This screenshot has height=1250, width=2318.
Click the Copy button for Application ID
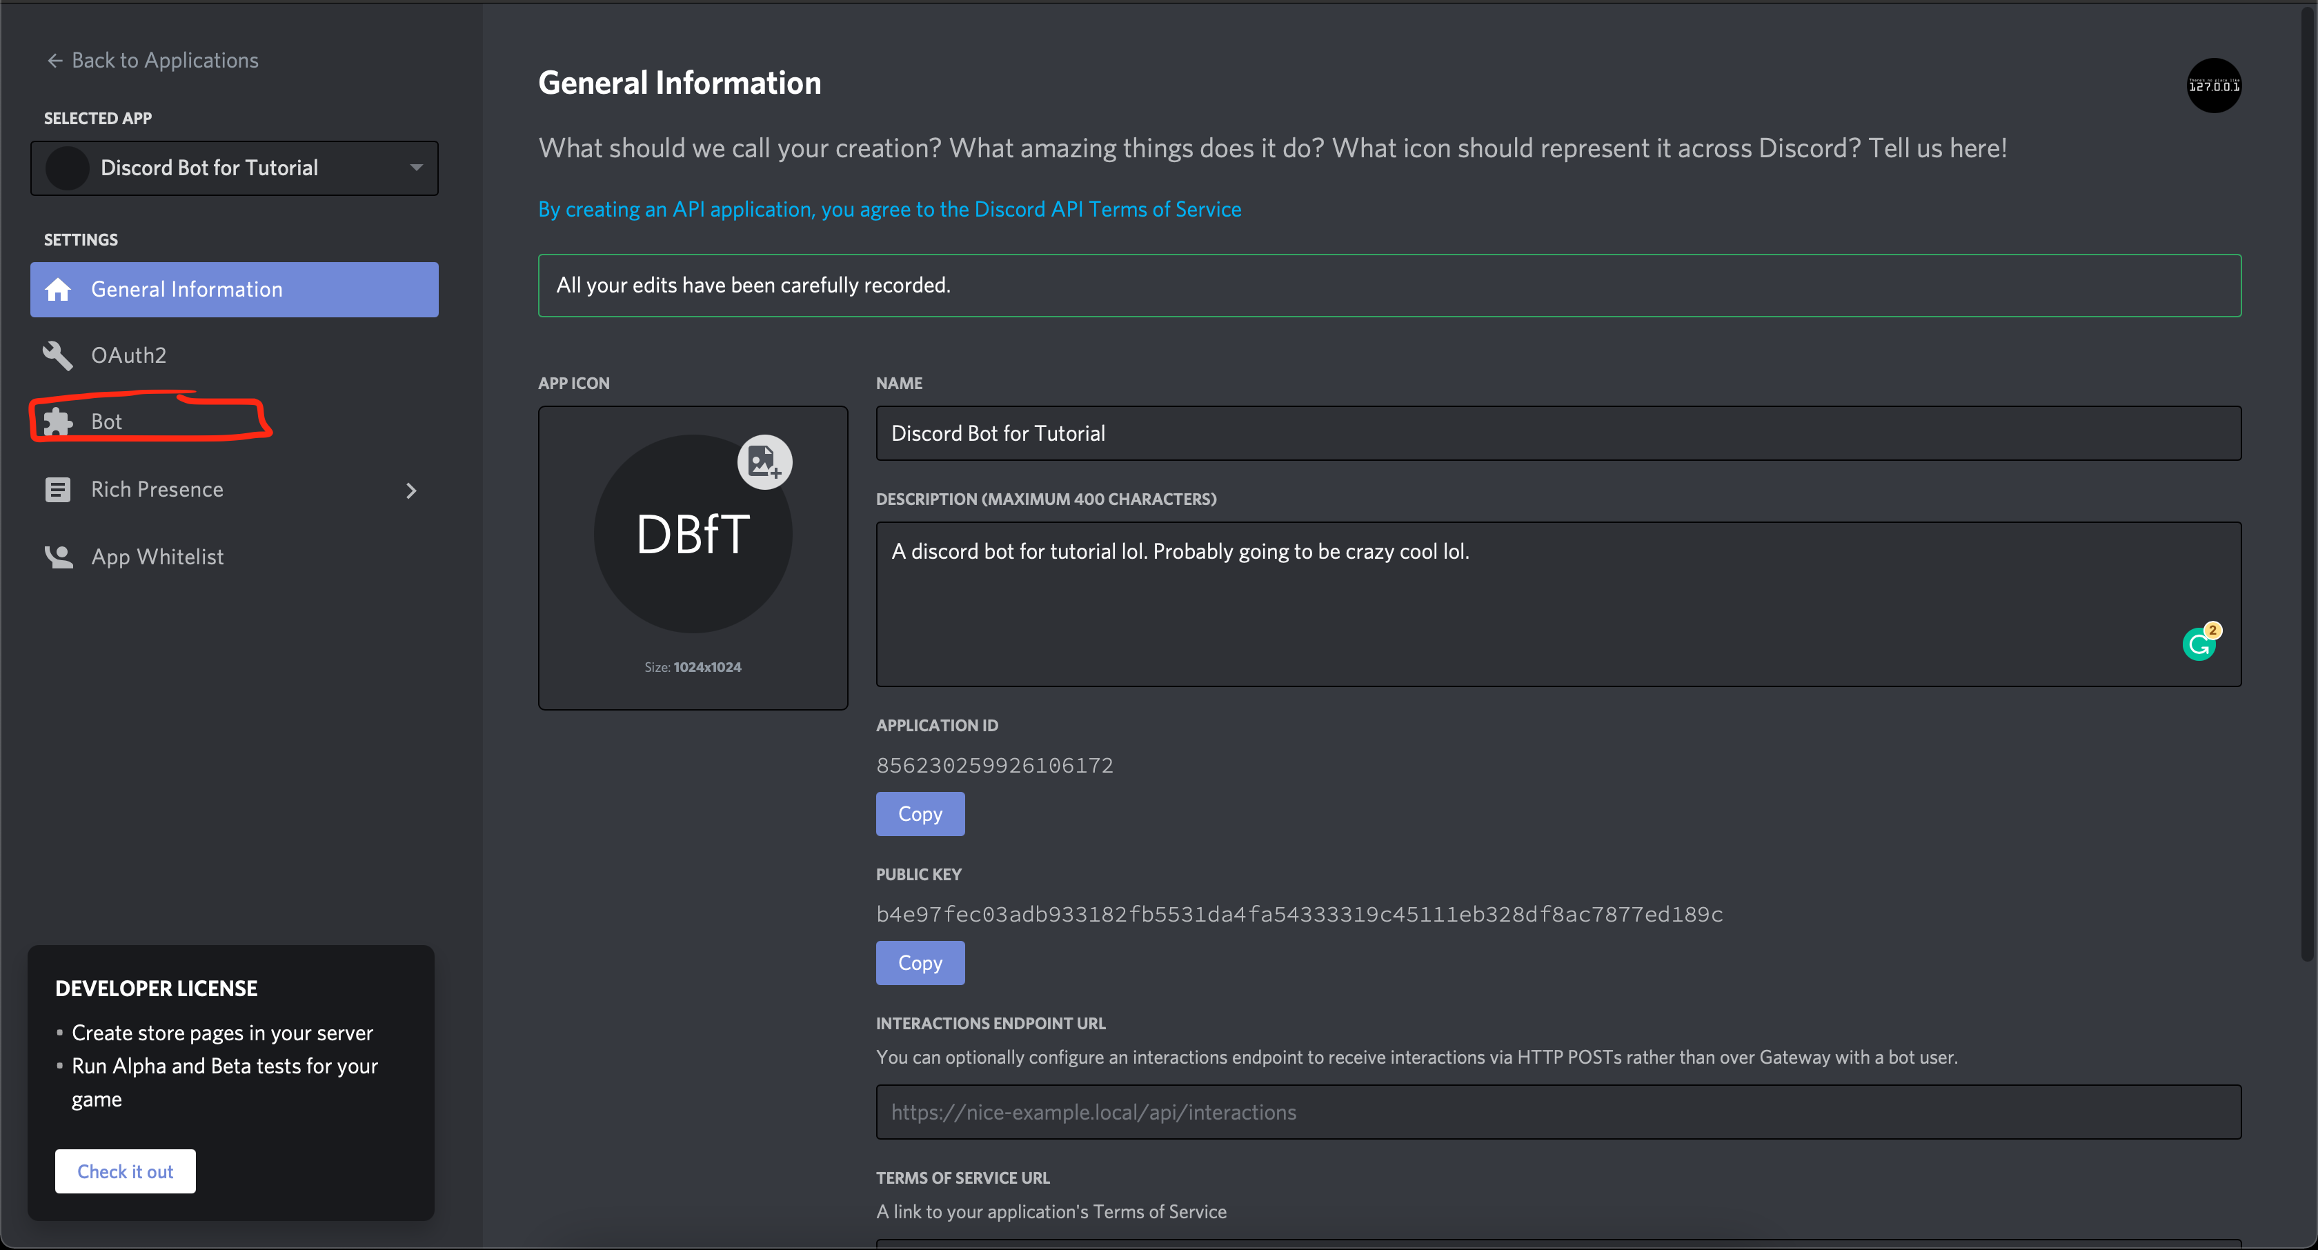pos(919,813)
